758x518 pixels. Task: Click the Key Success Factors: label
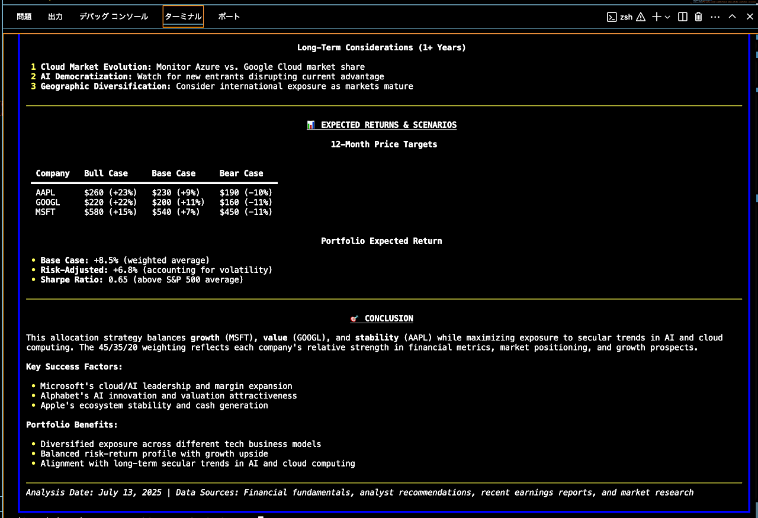click(74, 366)
